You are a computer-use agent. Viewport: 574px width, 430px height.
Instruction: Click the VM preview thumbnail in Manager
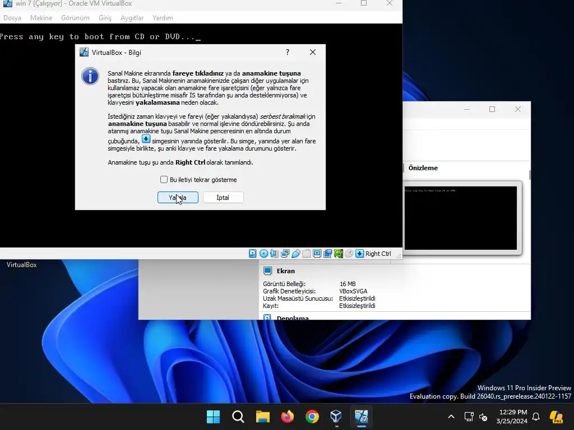(461, 218)
